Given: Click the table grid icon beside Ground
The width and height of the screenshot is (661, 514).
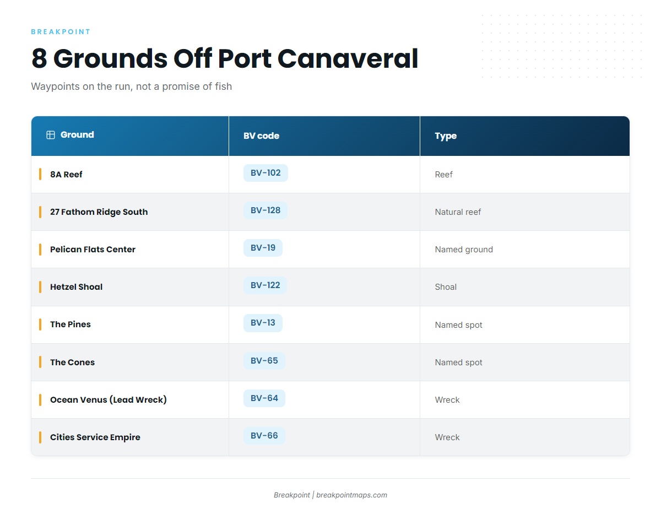Looking at the screenshot, I should coord(51,135).
